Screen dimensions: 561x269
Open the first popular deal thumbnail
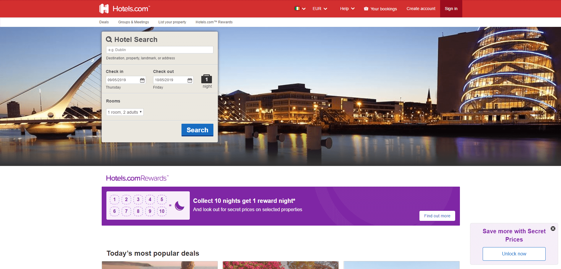(x=160, y=265)
